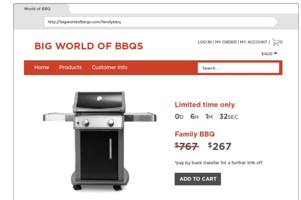Image resolution: width=301 pixels, height=200 pixels.
Task: Open the shopping cart icon
Action: (276, 42)
